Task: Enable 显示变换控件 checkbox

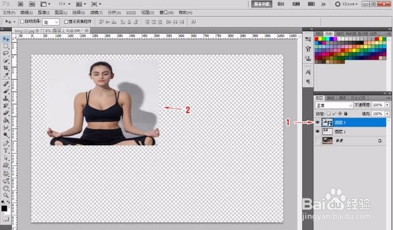Action: [66, 22]
